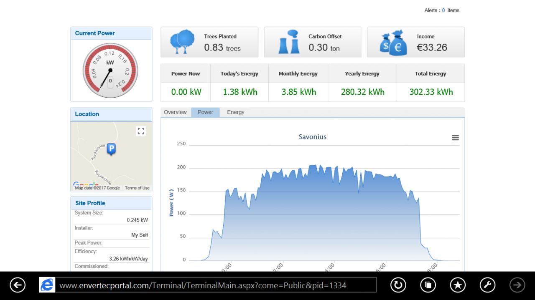The height and width of the screenshot is (300, 535).
Task: Click the Internet Explorer site icon
Action: [47, 285]
